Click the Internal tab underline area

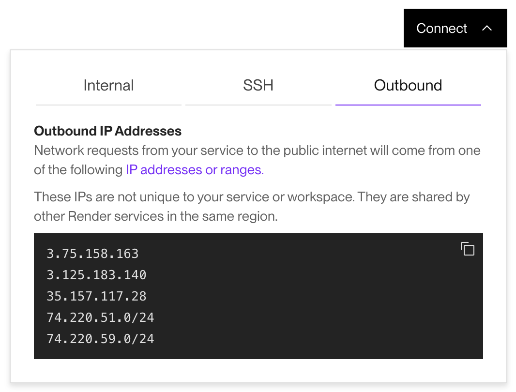tap(108, 104)
